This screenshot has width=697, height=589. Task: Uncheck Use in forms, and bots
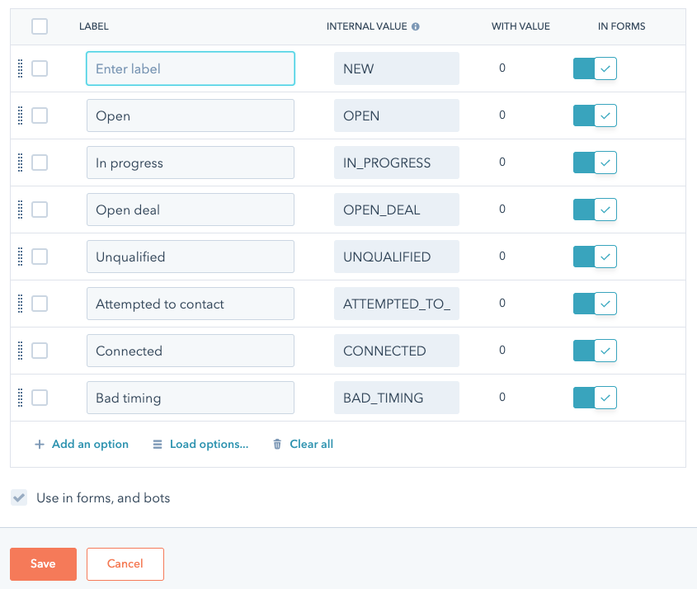coord(18,497)
